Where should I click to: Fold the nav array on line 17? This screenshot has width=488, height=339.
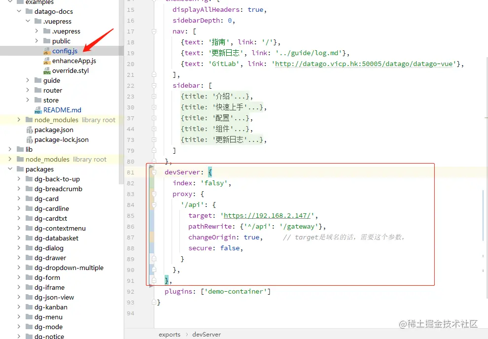pyautogui.click(x=154, y=32)
